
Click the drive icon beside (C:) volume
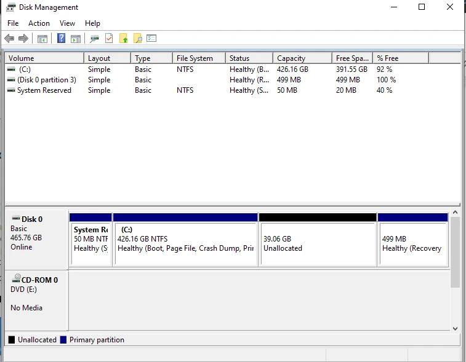click(11, 69)
